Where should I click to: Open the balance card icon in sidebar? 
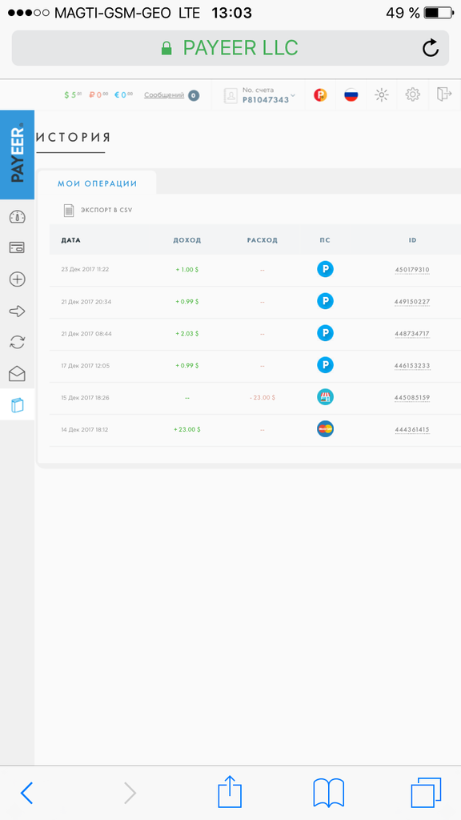(18, 247)
